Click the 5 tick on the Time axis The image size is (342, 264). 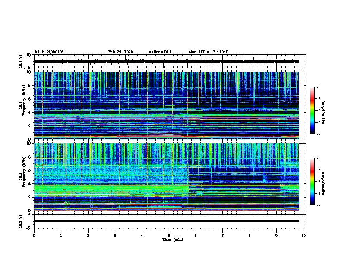pyautogui.click(x=169, y=236)
